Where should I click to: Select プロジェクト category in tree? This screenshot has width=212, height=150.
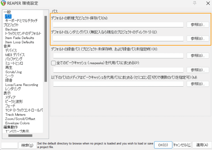pos(11,25)
